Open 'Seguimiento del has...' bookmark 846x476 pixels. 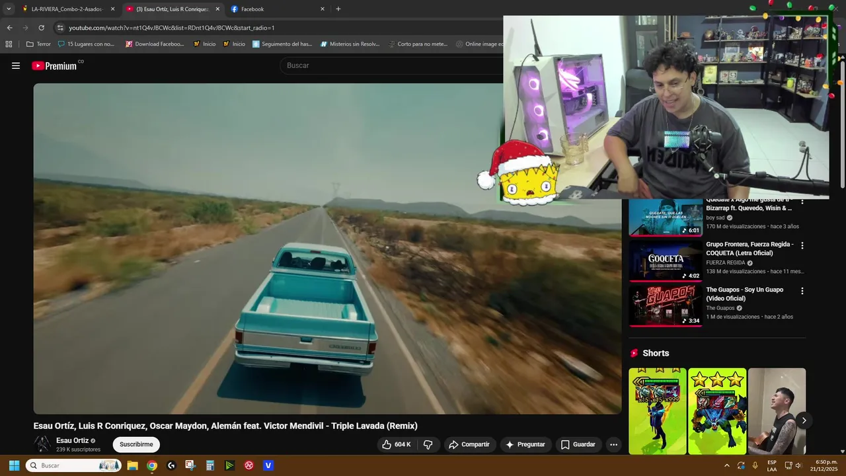pyautogui.click(x=282, y=44)
